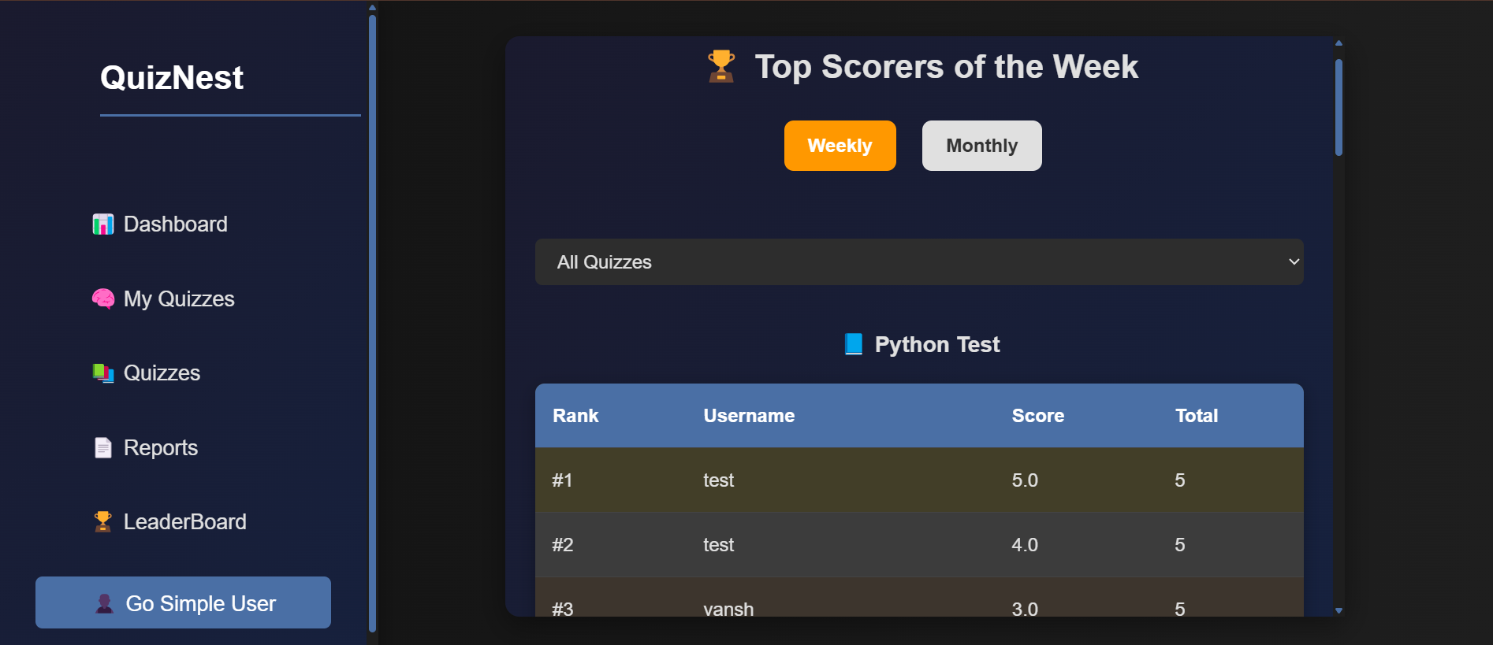Click the My Quizzes brain icon
The height and width of the screenshot is (645, 1493).
(103, 299)
